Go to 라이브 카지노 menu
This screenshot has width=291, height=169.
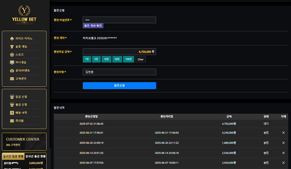tap(24, 38)
